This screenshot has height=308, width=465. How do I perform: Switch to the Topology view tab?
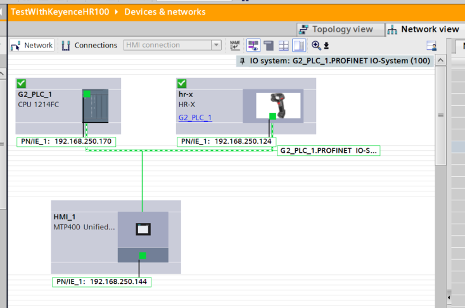[340, 29]
